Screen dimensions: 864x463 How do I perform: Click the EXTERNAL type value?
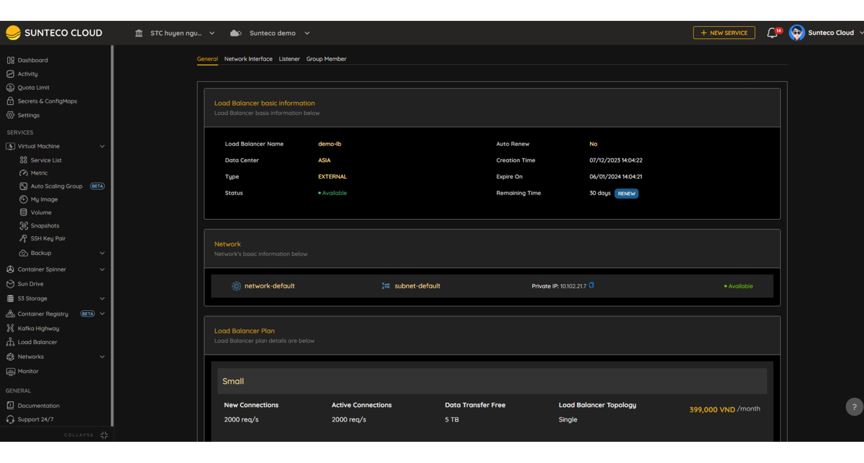332,177
